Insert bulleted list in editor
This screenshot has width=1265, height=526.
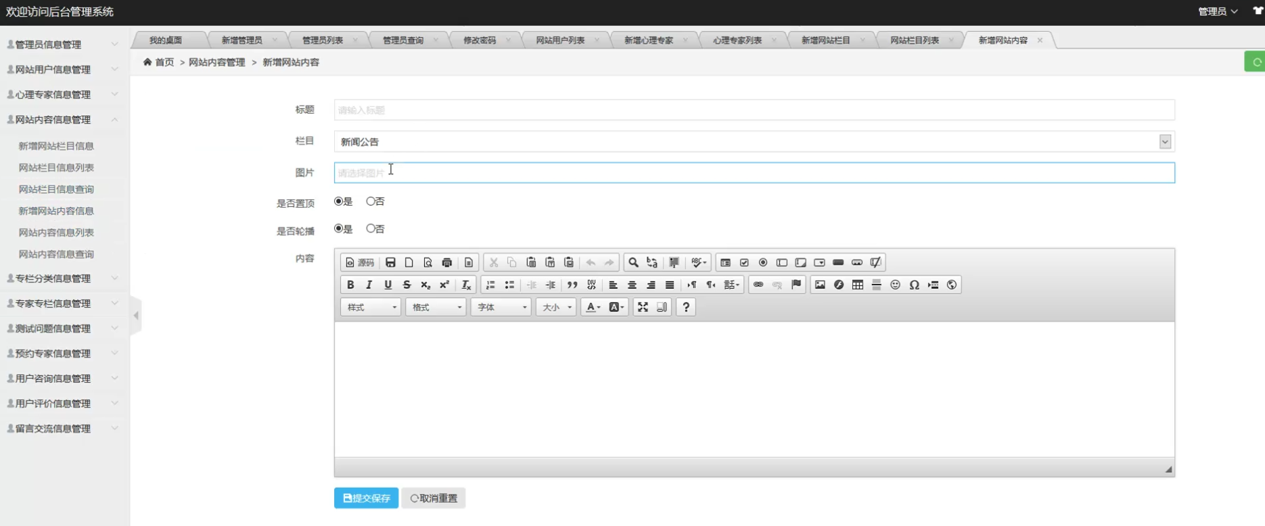[509, 285]
